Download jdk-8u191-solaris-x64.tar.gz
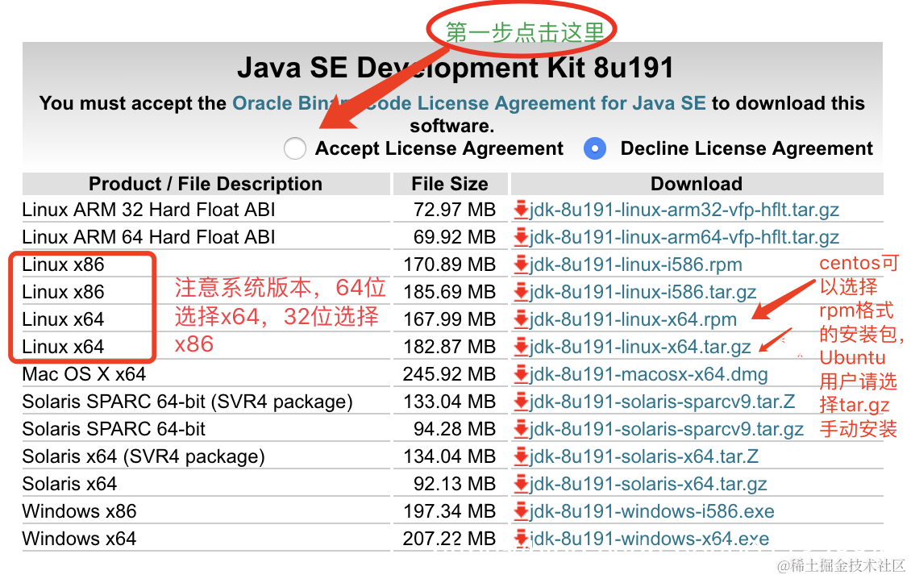911x579 pixels. click(x=648, y=483)
